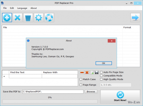This screenshot has width=143, height=106.
Task: Open the Language menu
Action: (x=22, y=8)
